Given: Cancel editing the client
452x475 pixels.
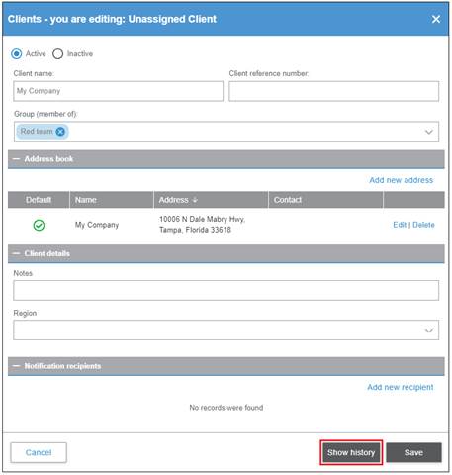Looking at the screenshot, I should click(39, 452).
